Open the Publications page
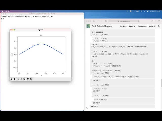162x121 pixels. (x=142, y=26)
